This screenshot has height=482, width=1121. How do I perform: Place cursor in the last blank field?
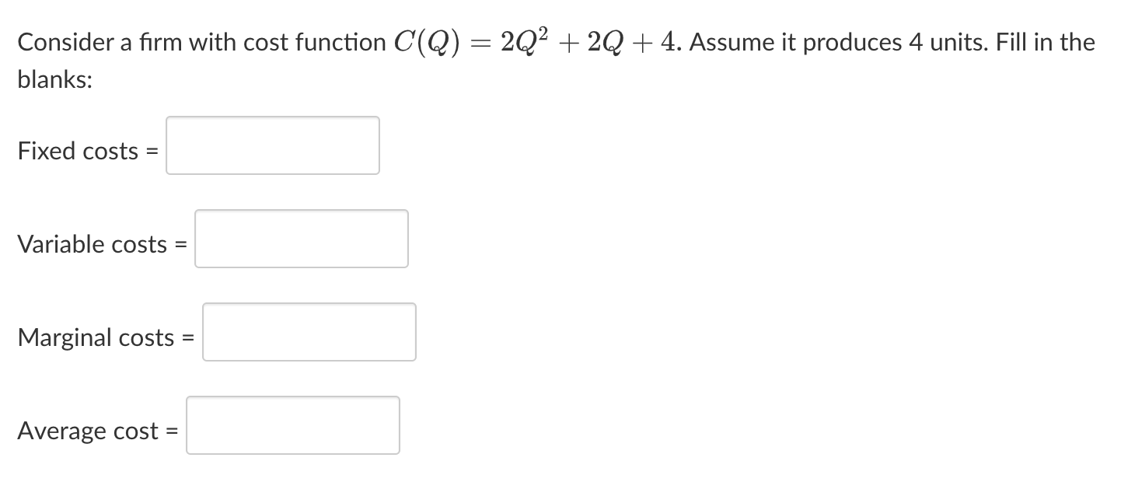pyautogui.click(x=293, y=425)
